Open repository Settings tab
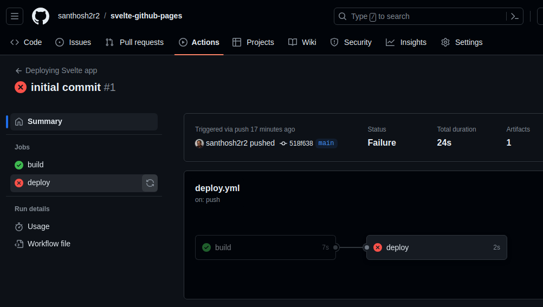Viewport: 543px width, 307px height. [x=462, y=42]
